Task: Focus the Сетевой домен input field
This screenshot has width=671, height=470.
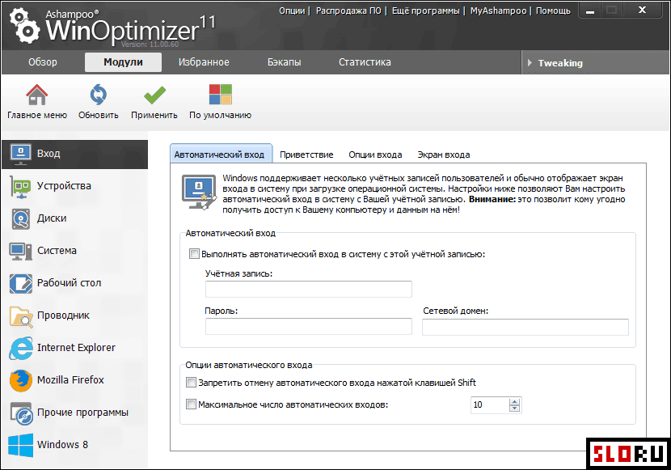Action: pyautogui.click(x=525, y=327)
